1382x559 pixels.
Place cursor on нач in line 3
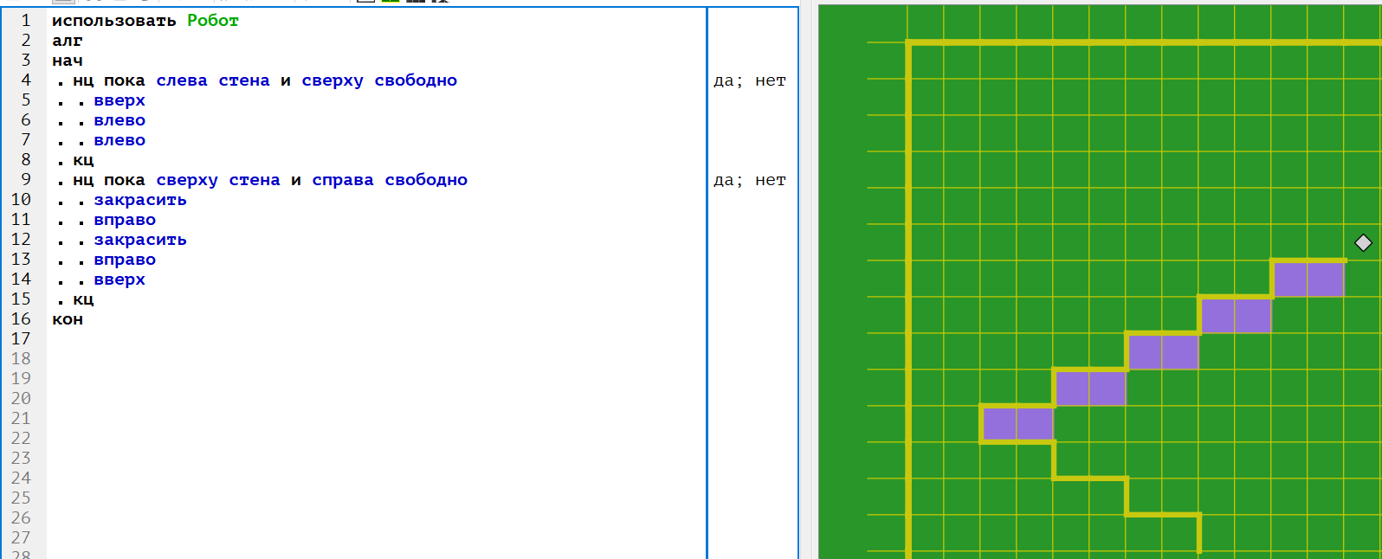[68, 61]
